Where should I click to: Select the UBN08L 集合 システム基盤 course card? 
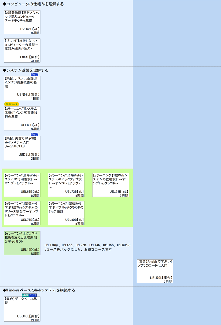[22, 88]
